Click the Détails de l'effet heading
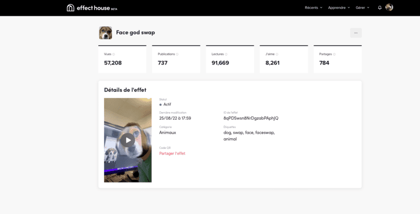The width and height of the screenshot is (420, 214). pyautogui.click(x=125, y=90)
